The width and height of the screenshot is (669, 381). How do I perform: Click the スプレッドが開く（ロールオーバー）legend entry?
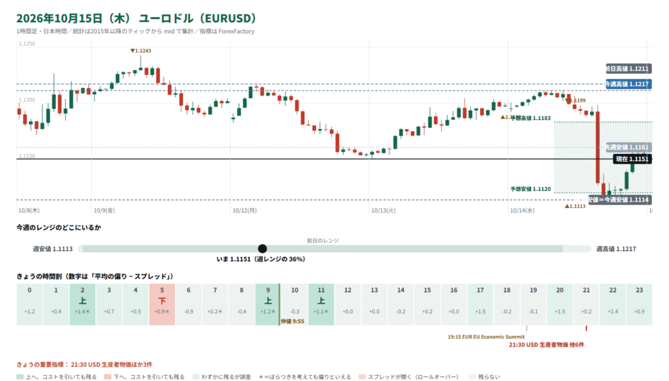(408, 376)
